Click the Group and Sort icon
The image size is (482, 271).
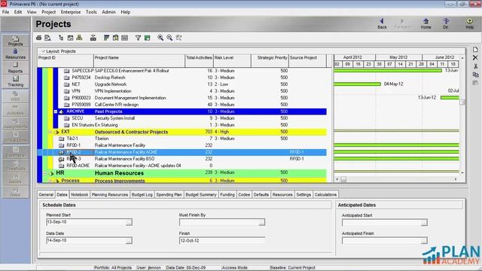pyautogui.click(x=148, y=38)
